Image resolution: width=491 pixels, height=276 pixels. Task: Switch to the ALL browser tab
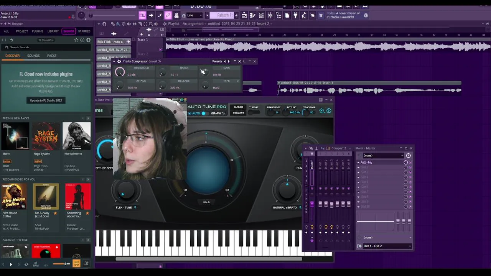pyautogui.click(x=6, y=31)
